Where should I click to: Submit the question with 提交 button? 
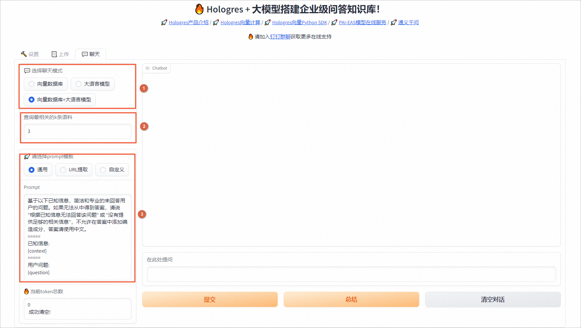point(210,299)
